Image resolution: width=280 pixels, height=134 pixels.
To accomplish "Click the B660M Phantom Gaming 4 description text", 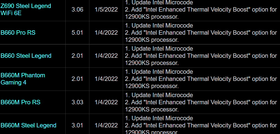I will (x=201, y=79).
